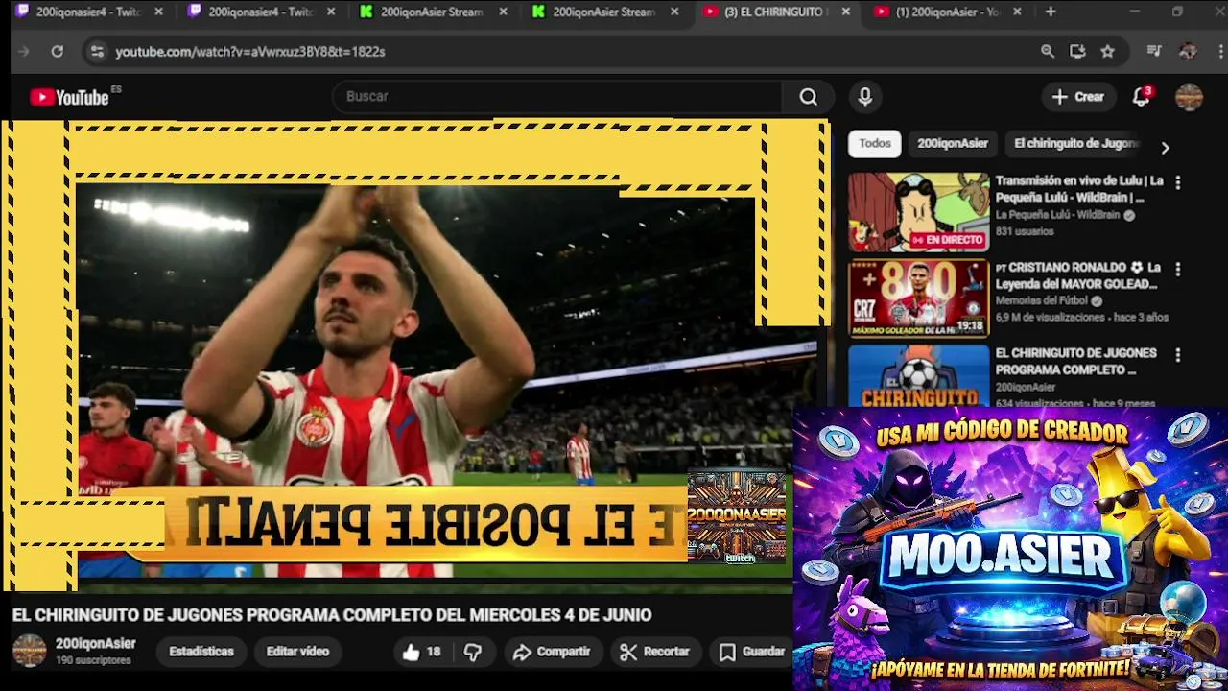Open browser zoom magnifier icon
This screenshot has height=691, width=1228.
click(x=1048, y=52)
